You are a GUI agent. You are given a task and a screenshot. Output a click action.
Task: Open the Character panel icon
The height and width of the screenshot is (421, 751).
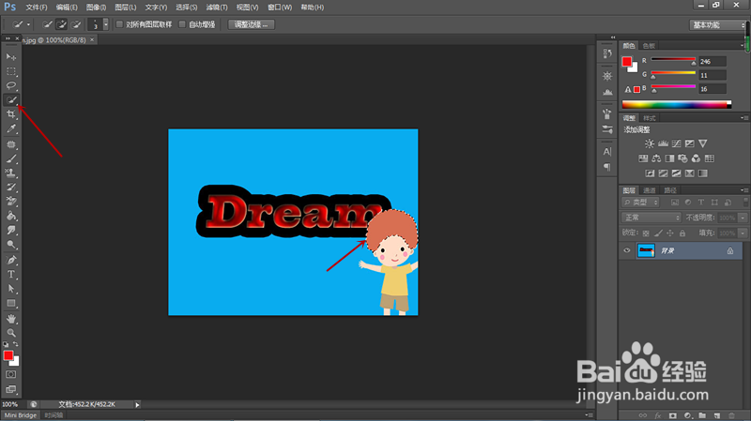click(x=607, y=152)
